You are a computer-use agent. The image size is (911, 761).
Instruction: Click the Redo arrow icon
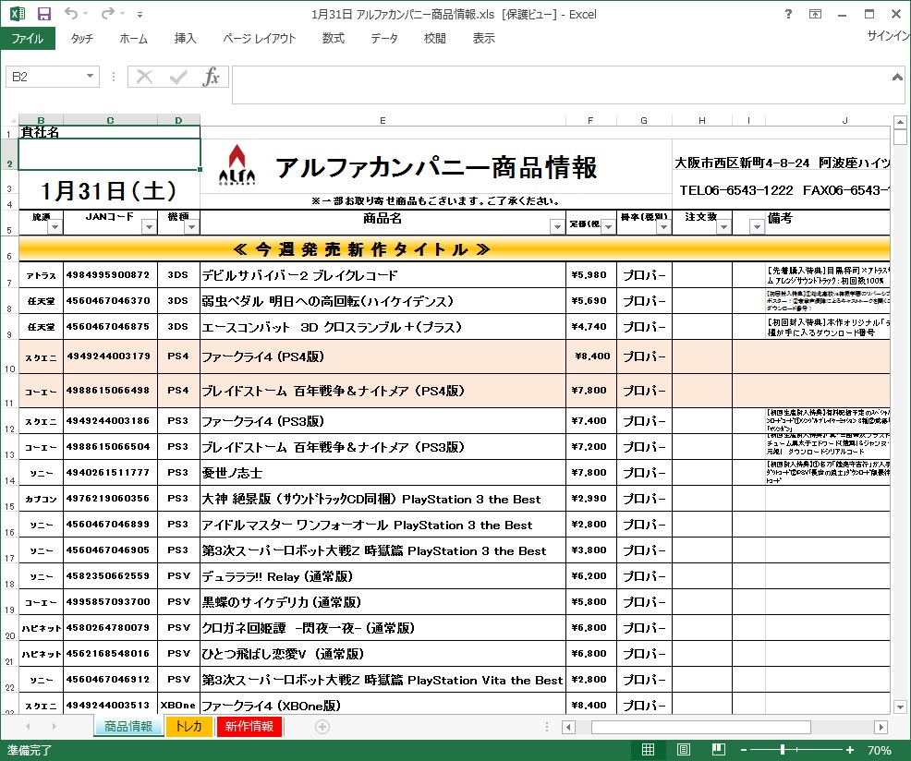(108, 13)
